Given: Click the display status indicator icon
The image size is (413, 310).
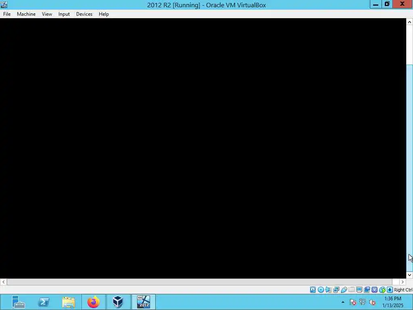Looking at the screenshot, I should click(x=359, y=290).
